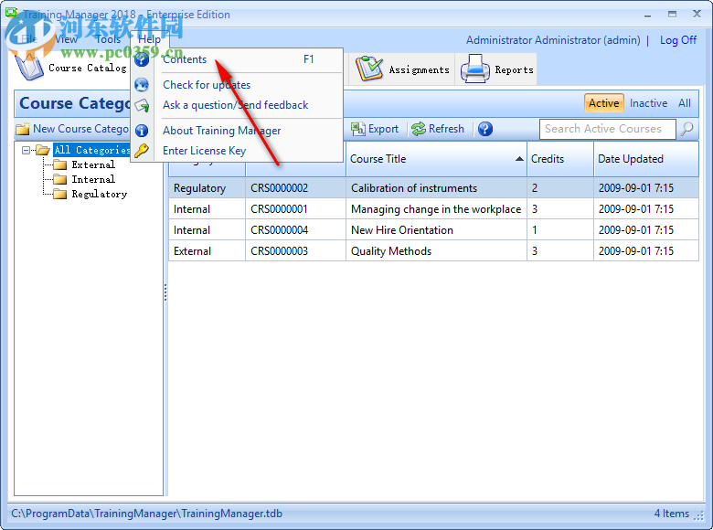Show Inactive courses filter
Image resolution: width=713 pixels, height=530 pixels.
point(648,103)
